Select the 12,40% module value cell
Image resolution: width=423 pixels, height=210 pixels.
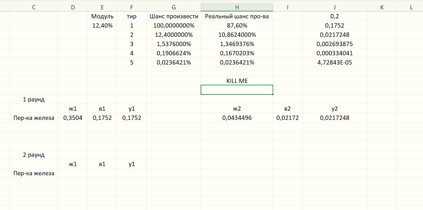[x=102, y=26]
